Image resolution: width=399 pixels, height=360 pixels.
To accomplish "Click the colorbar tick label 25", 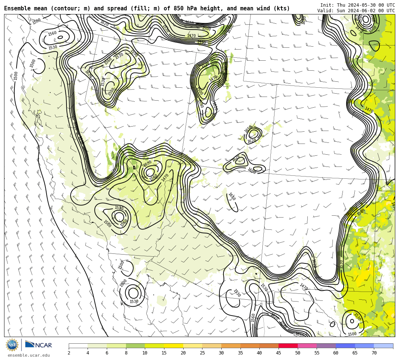I will coord(202,353).
